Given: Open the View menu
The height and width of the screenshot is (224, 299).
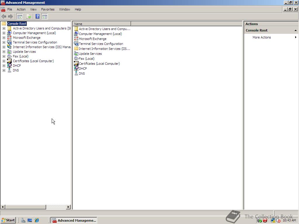Looking at the screenshot, I should (33, 9).
